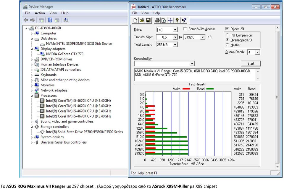Click the blue Help icon in Device Manager toolbar
Screen dimensions: 284x189
(50, 20)
